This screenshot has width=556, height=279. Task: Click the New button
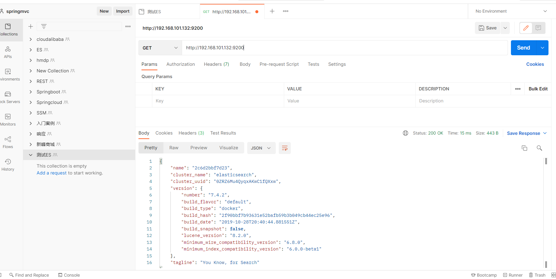pos(104,11)
